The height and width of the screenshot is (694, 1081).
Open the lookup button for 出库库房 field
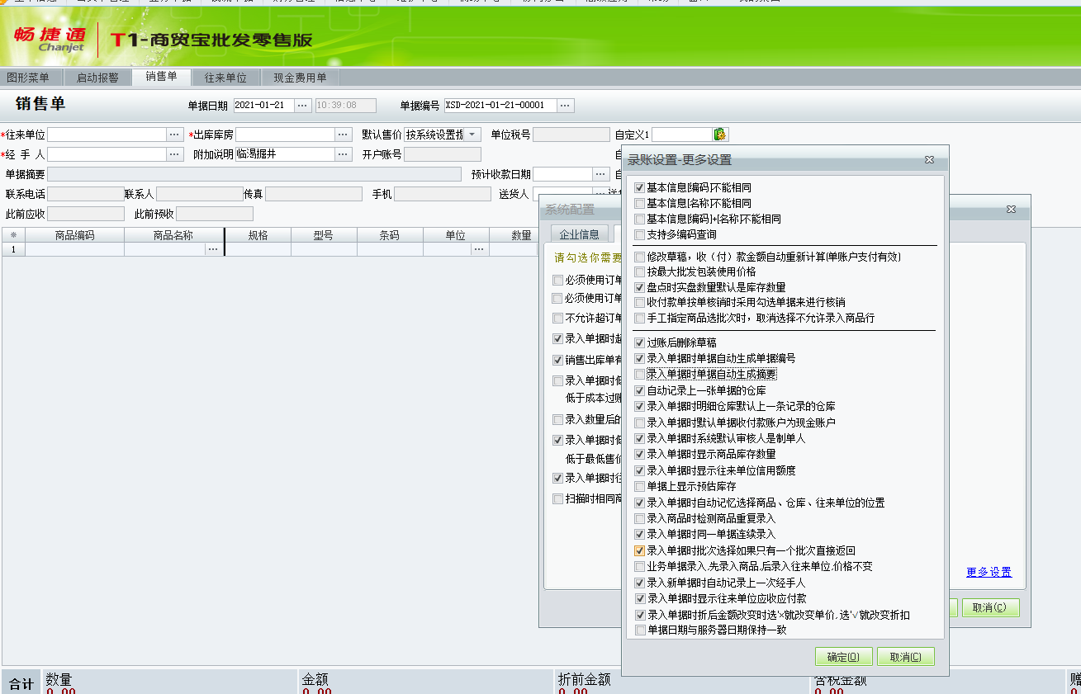(343, 135)
